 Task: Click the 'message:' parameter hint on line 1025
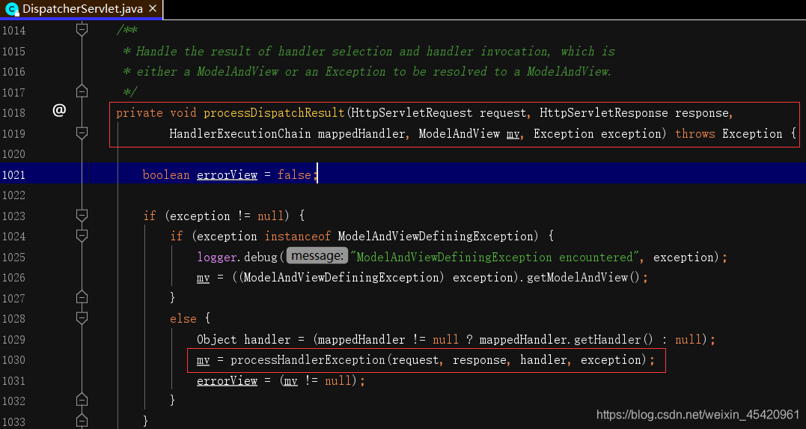(x=317, y=256)
